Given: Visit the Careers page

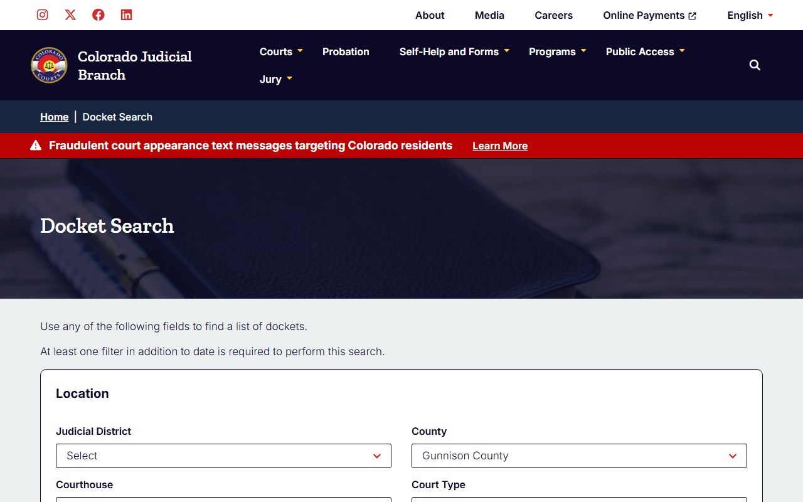Looking at the screenshot, I should pyautogui.click(x=553, y=15).
